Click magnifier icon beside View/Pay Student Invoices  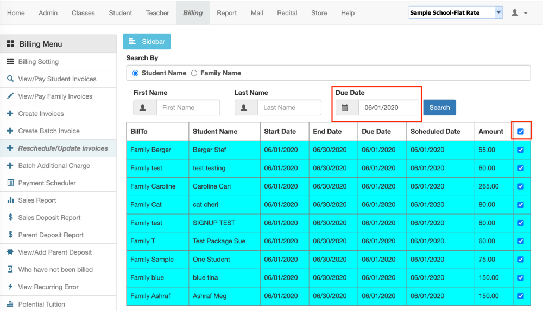10,79
